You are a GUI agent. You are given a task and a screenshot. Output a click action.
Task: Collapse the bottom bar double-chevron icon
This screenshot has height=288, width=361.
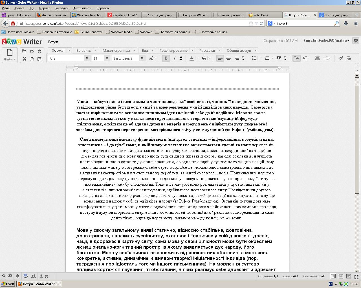pyautogui.click(x=3, y=276)
